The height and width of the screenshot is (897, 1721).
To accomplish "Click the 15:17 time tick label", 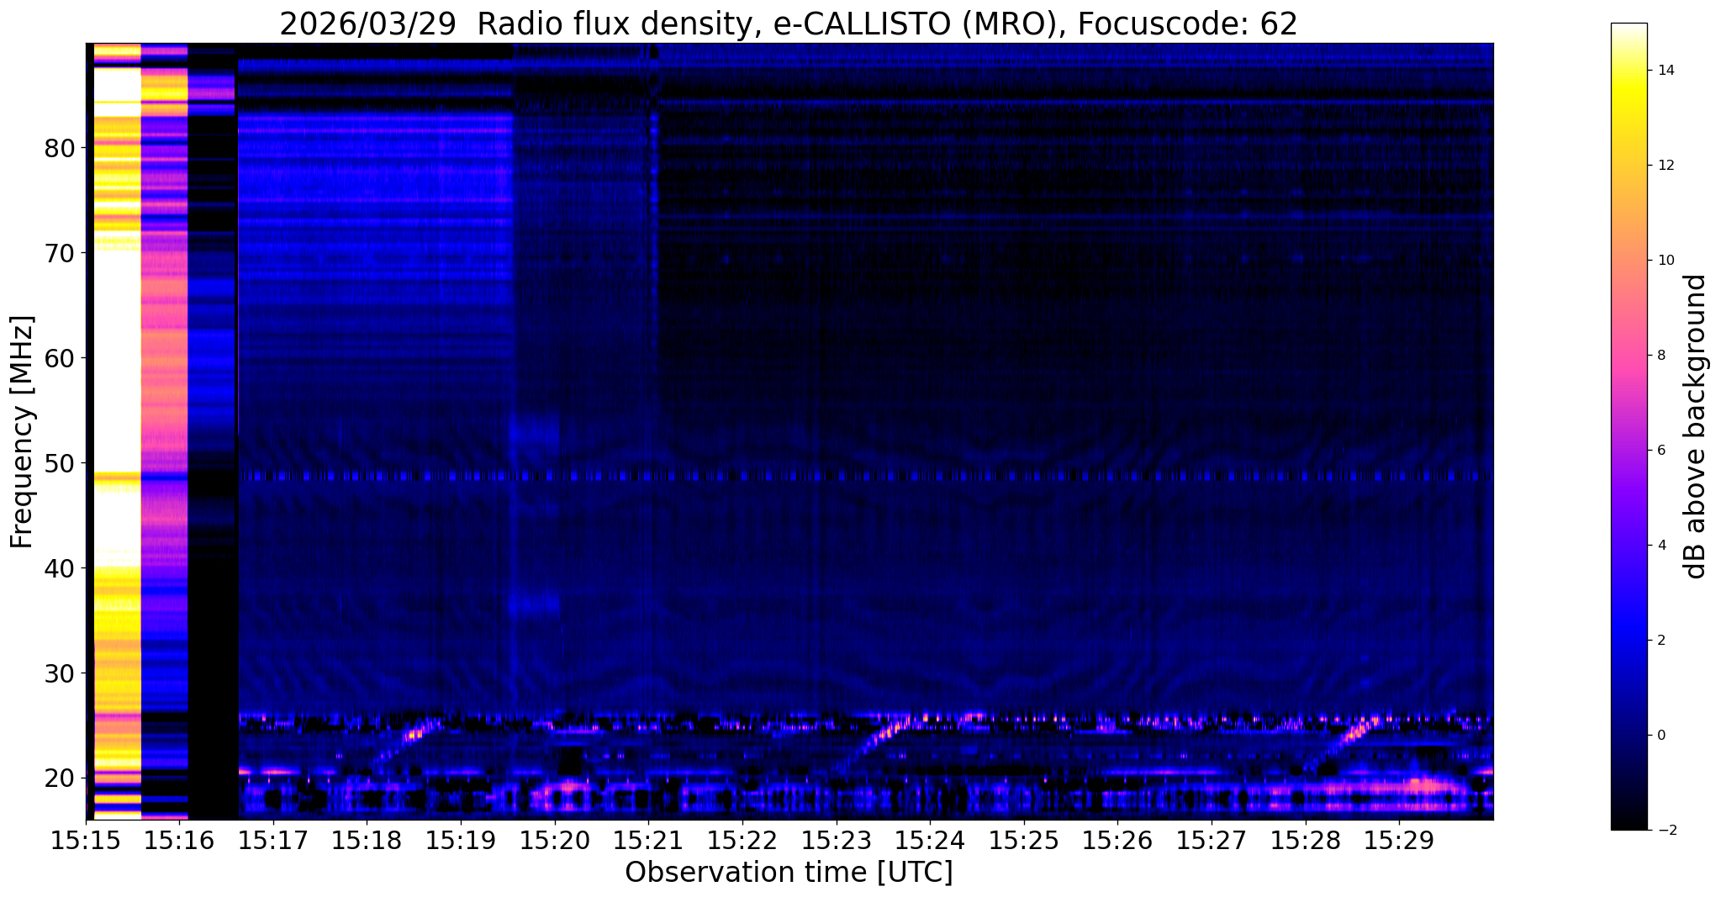I will 273,840.
